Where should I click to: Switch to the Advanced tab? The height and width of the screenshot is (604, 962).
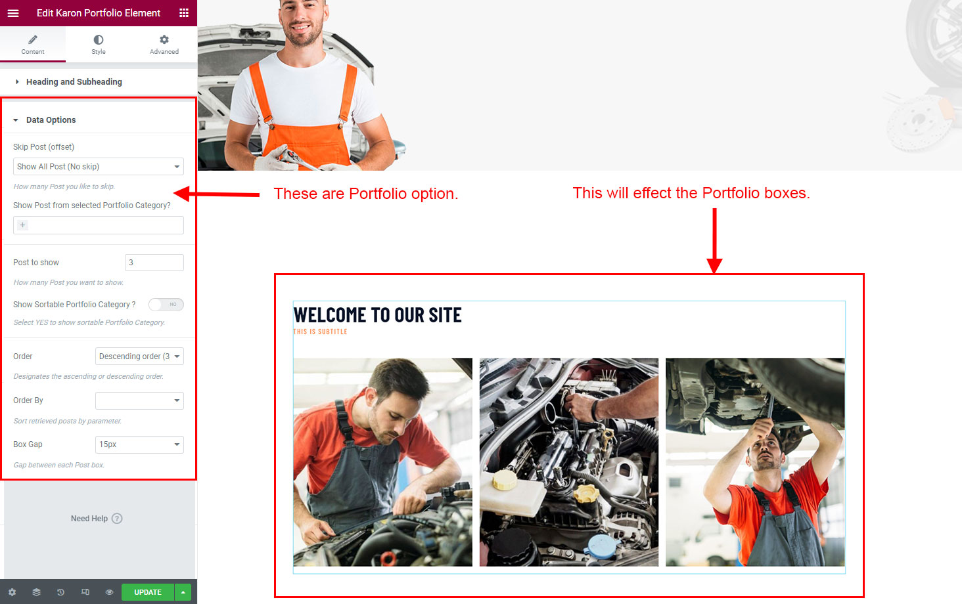click(x=164, y=45)
